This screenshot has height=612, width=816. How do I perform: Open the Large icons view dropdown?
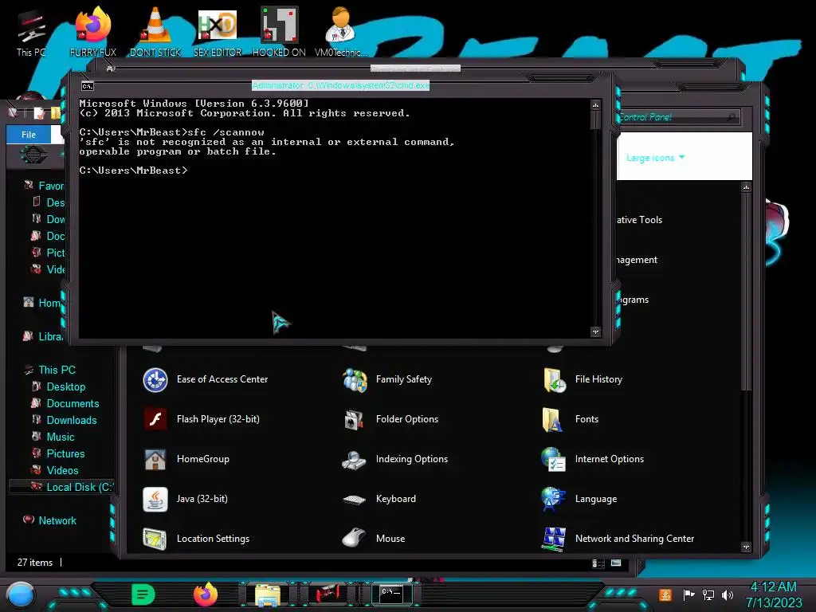(655, 158)
